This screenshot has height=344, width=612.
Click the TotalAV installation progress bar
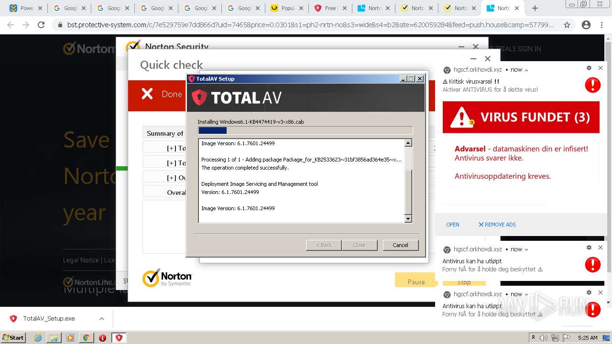305,130
